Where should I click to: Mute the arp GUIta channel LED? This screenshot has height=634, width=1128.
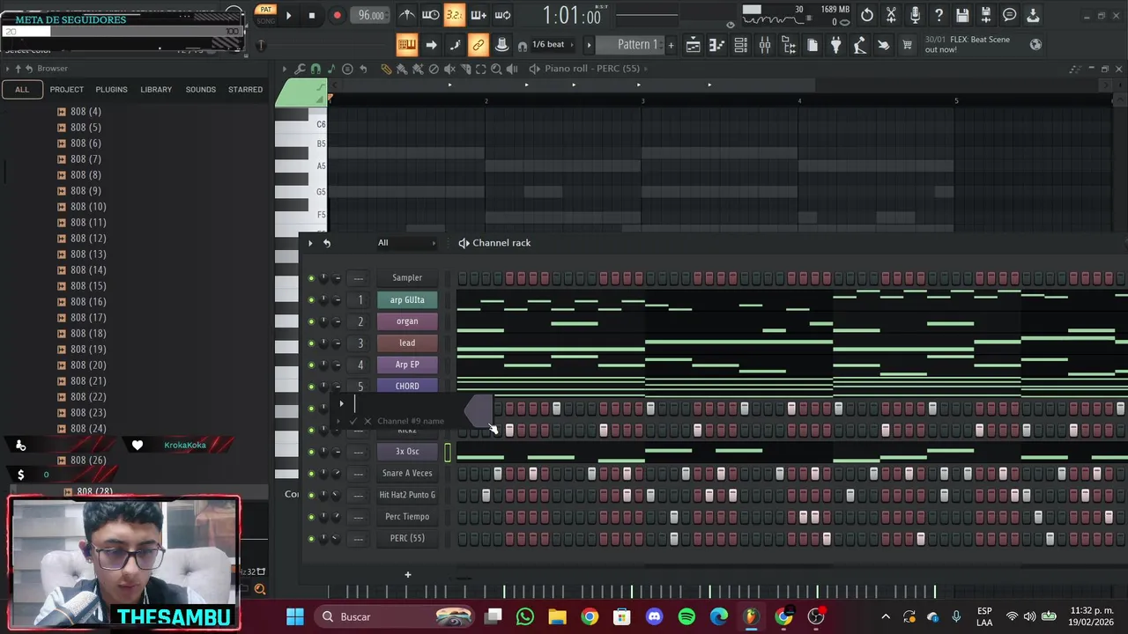click(311, 300)
